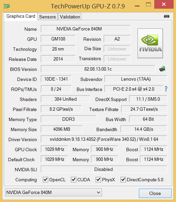Click the Subvendor field Lenovo (17AA)

136,79
